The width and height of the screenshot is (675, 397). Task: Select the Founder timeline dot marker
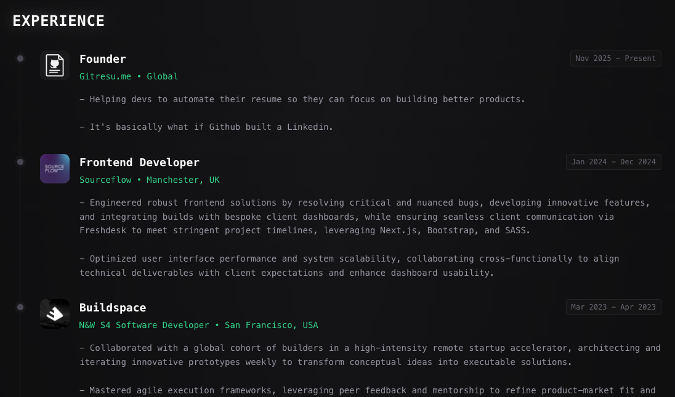click(20, 58)
